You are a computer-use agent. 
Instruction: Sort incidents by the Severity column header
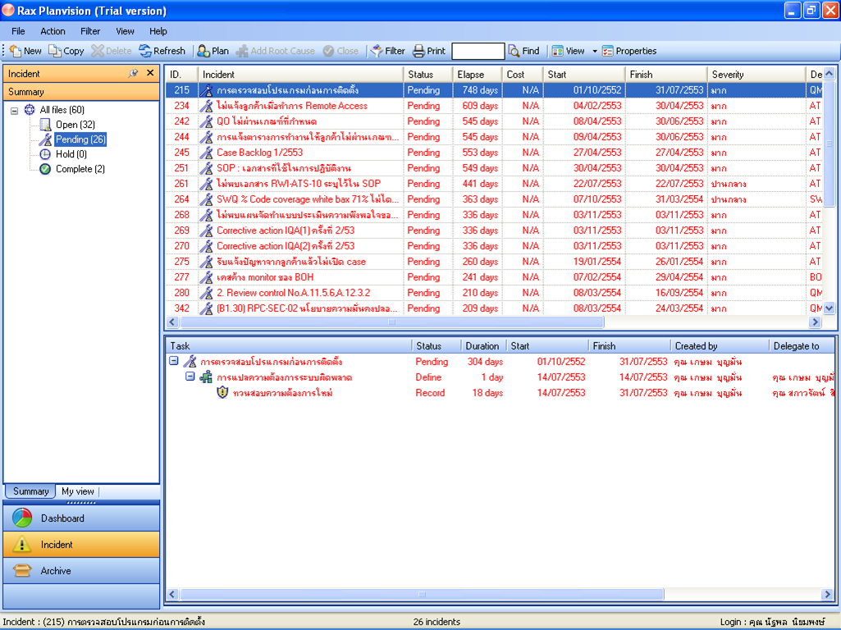click(756, 75)
